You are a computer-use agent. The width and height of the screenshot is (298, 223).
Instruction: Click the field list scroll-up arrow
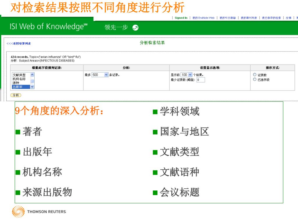pyautogui.click(x=32, y=75)
